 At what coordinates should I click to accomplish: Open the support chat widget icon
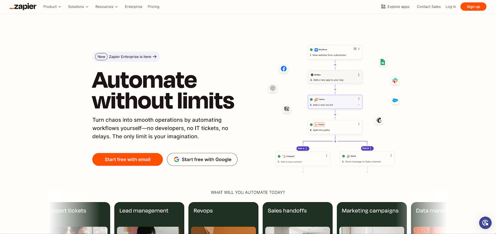485,223
